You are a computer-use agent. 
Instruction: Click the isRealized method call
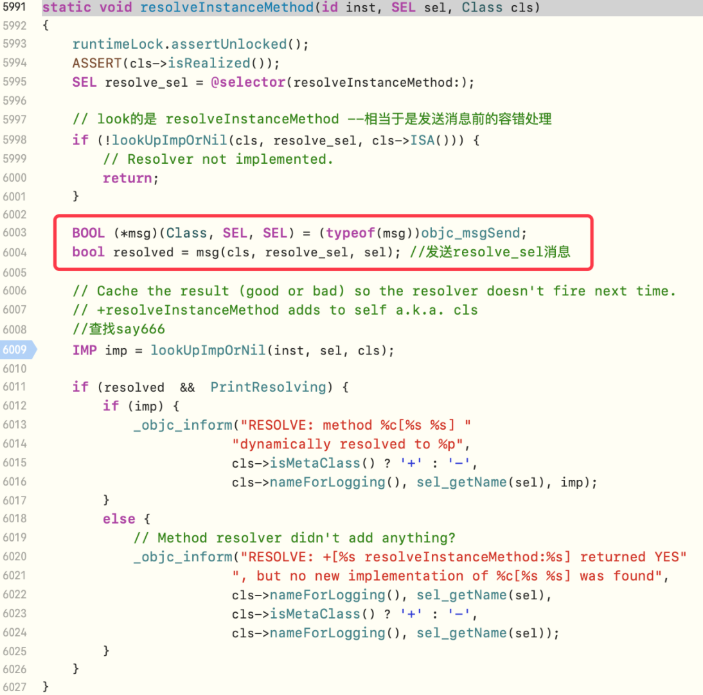click(x=209, y=63)
